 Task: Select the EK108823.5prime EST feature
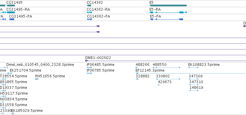pyautogui.click(x=193, y=68)
